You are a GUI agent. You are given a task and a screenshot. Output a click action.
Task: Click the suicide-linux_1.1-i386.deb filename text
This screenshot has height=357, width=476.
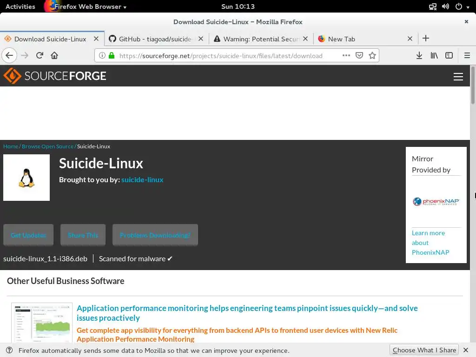coord(45,258)
